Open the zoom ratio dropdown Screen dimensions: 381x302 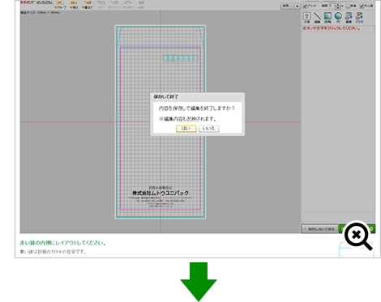coord(290,6)
